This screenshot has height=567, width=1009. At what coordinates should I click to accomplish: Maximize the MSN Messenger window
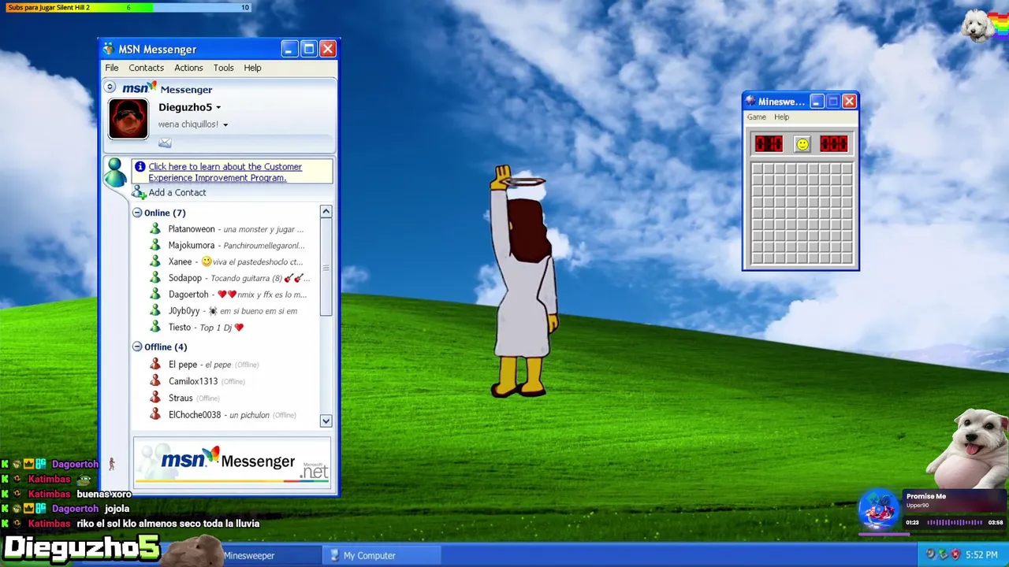(x=308, y=50)
